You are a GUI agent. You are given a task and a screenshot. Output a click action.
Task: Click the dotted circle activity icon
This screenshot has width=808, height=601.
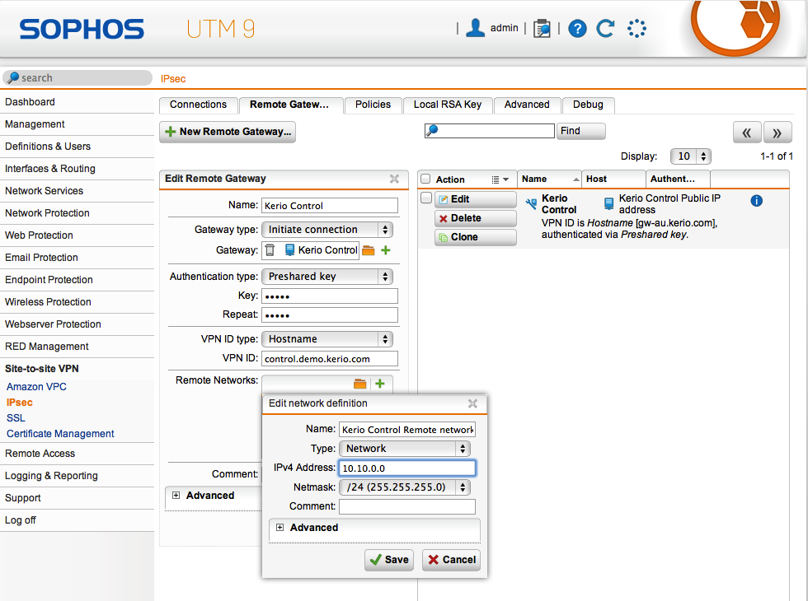[637, 28]
